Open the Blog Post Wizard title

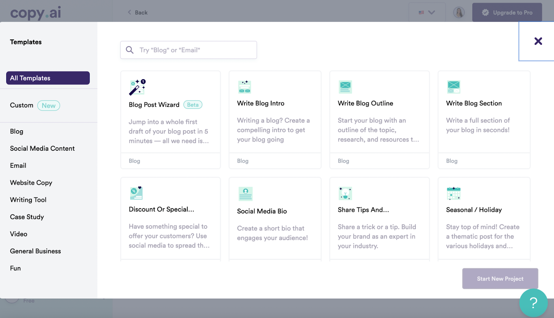[x=154, y=105]
